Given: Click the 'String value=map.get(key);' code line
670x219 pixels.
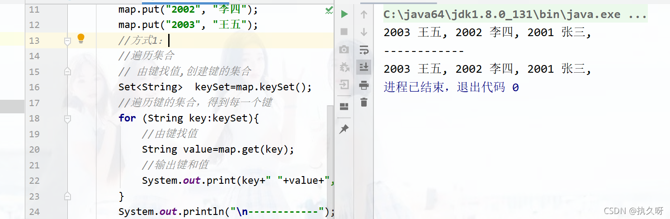Looking at the screenshot, I should pyautogui.click(x=218, y=149).
